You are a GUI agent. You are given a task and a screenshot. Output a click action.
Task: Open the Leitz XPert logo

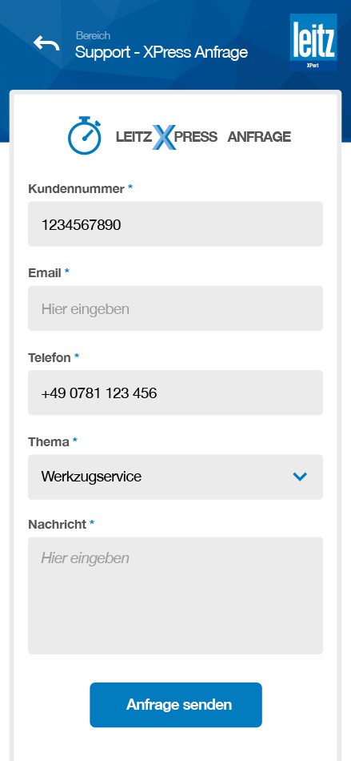pyautogui.click(x=313, y=42)
